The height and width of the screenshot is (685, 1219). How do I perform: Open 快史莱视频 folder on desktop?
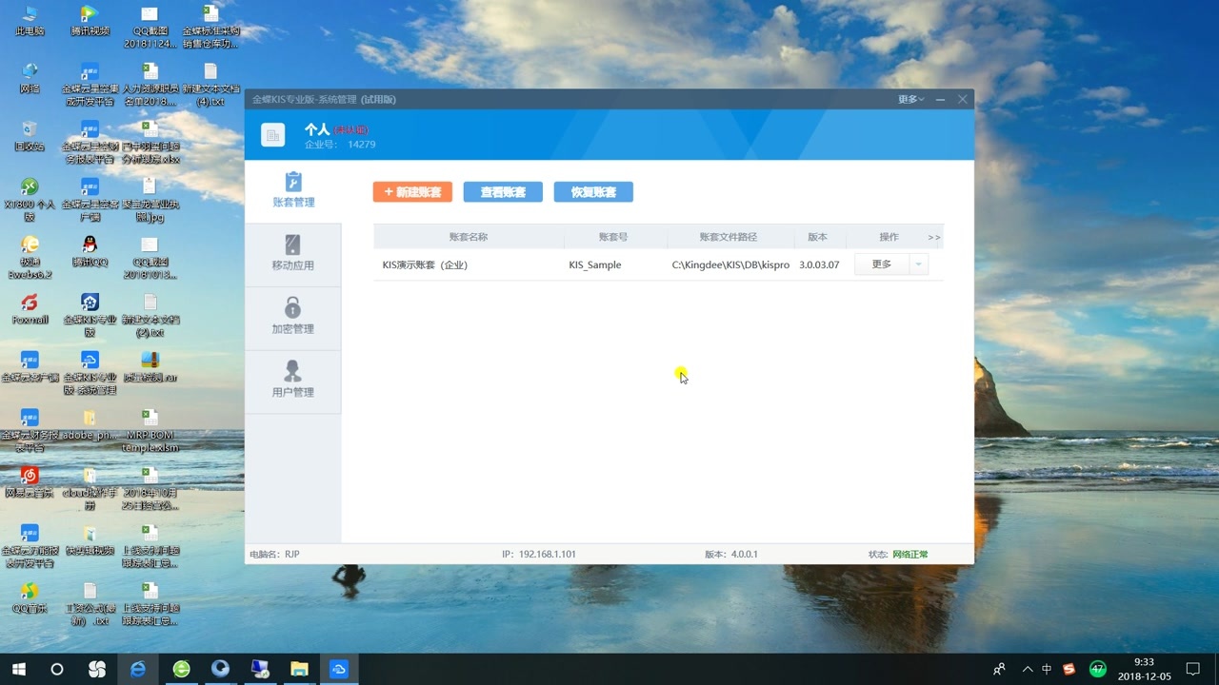[x=90, y=538]
